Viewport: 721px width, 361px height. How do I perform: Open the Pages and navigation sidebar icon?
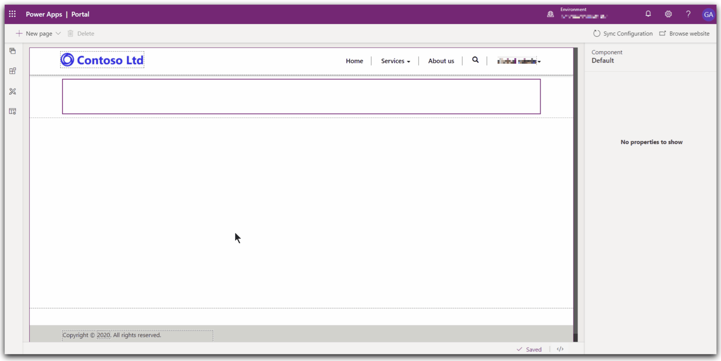tap(13, 51)
